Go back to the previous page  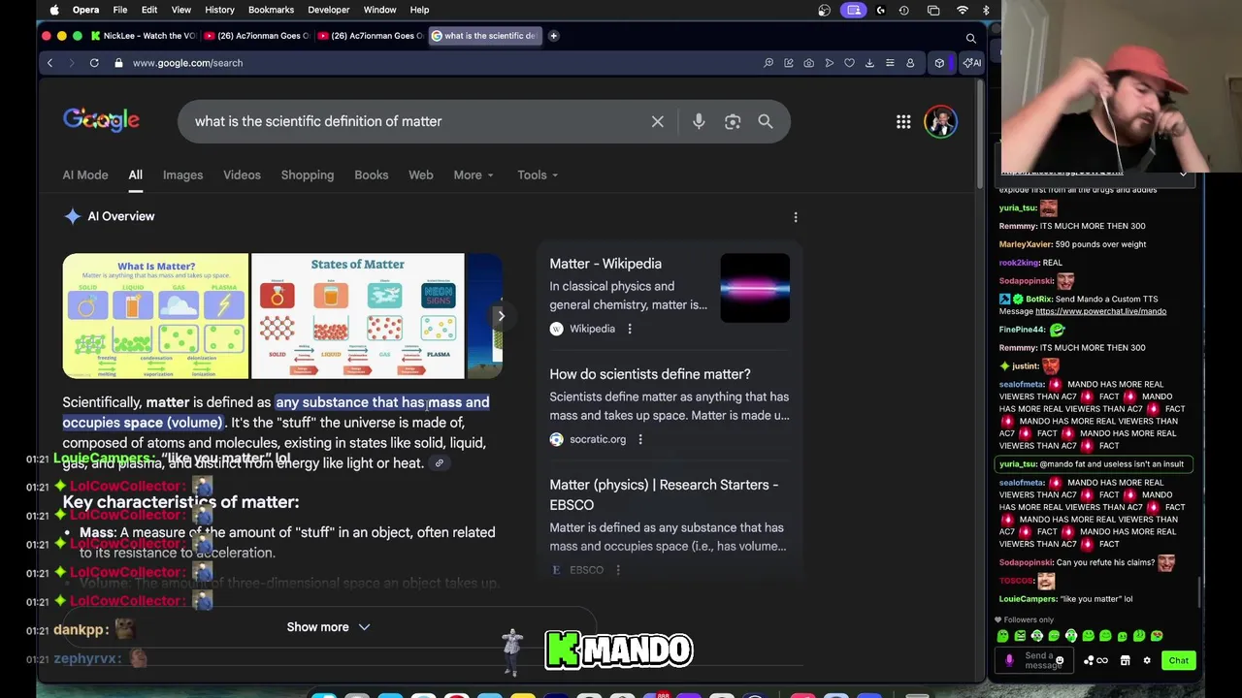tap(49, 63)
